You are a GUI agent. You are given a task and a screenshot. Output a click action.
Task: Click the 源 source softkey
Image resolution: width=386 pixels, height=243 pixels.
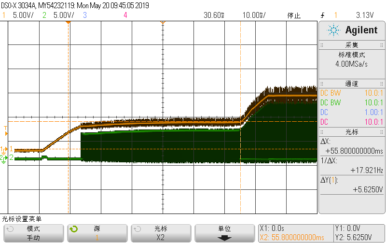click(x=97, y=233)
